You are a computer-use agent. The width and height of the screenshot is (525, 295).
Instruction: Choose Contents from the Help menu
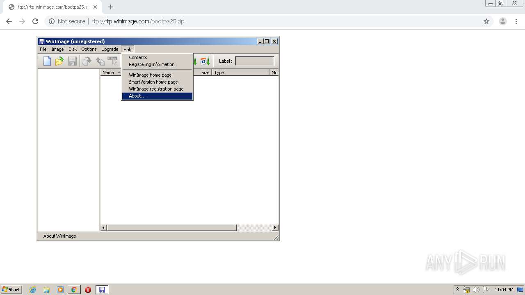click(x=157, y=57)
